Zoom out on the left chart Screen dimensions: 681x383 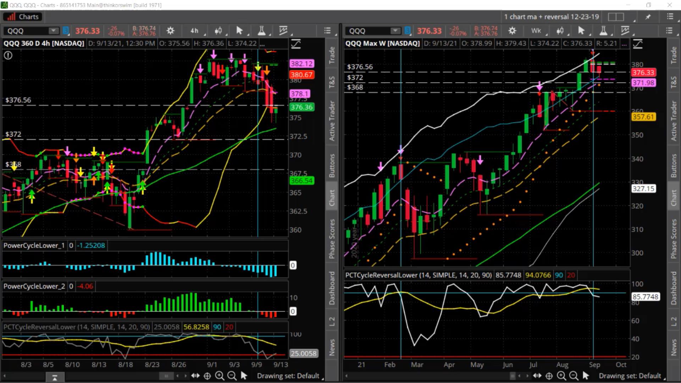click(x=232, y=376)
